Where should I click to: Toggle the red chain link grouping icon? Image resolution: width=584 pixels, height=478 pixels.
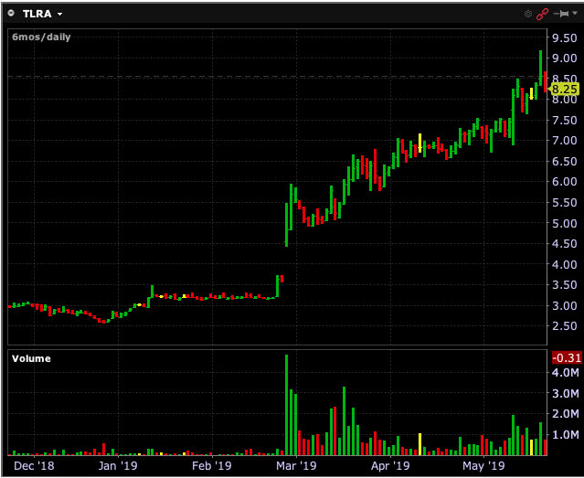tap(542, 14)
